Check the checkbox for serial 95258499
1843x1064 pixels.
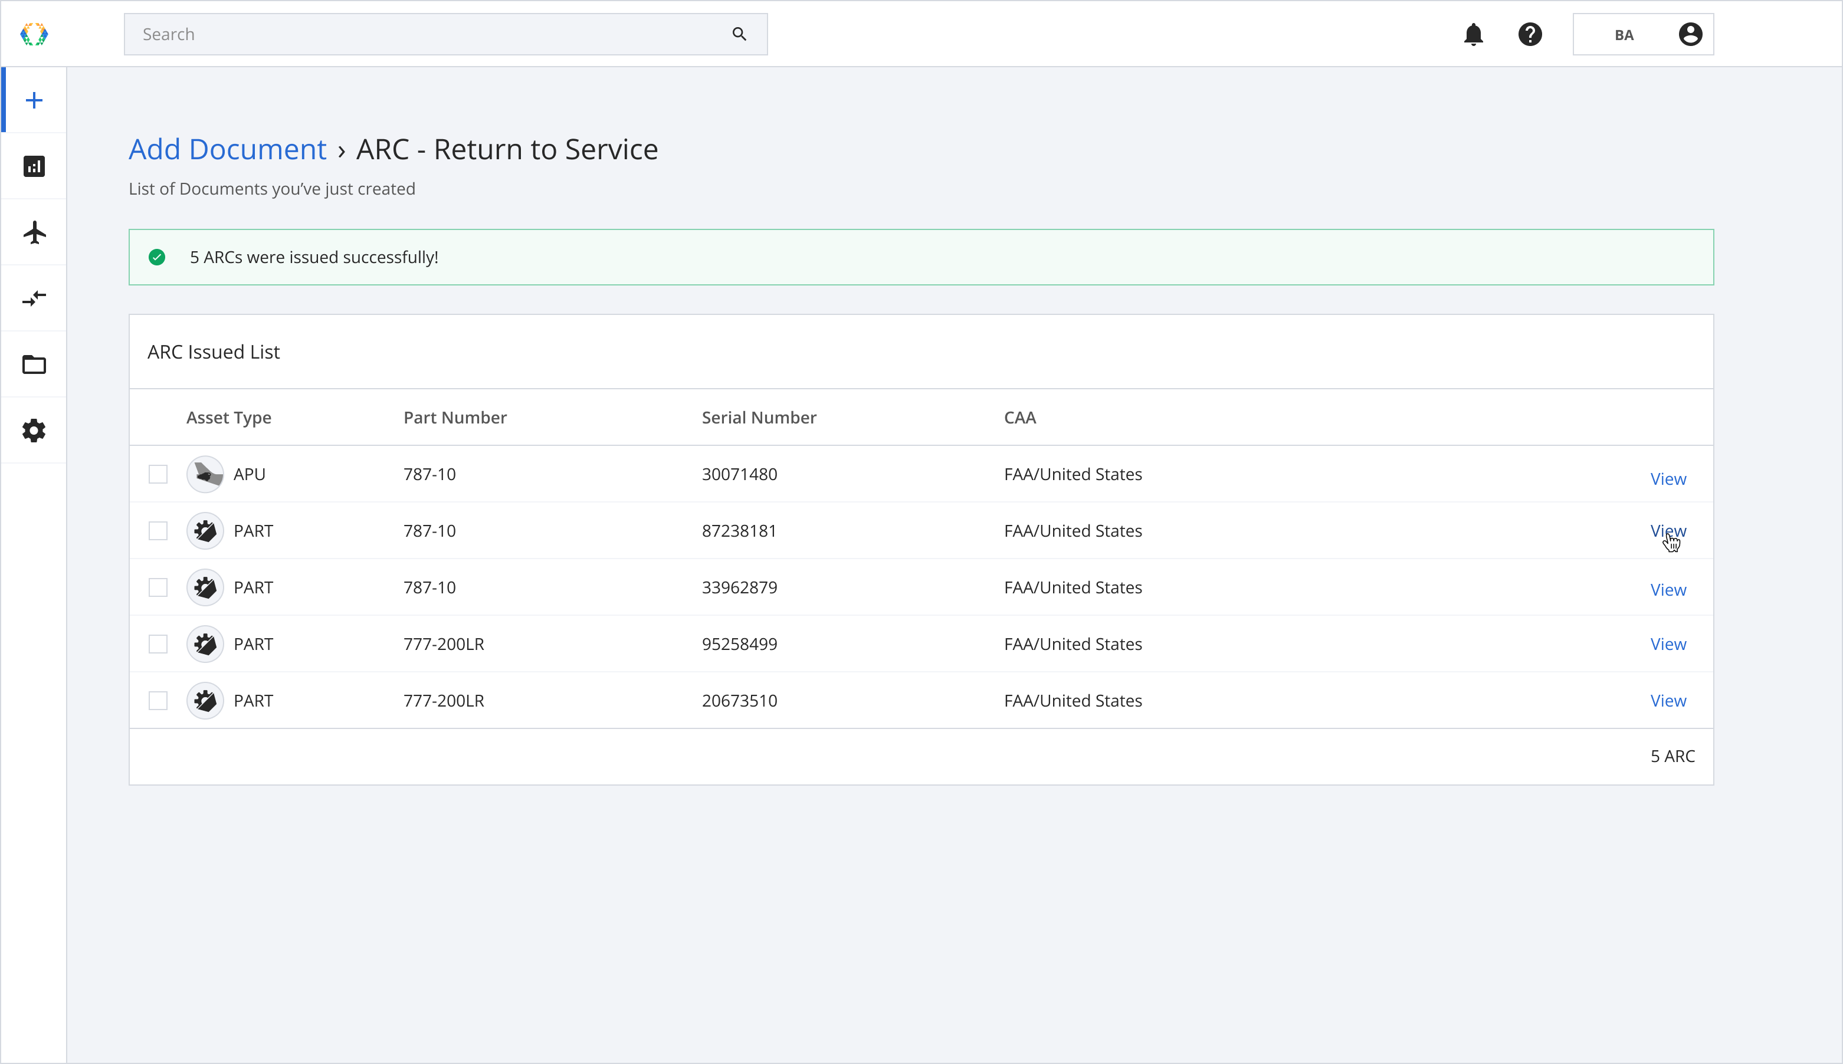click(x=158, y=644)
